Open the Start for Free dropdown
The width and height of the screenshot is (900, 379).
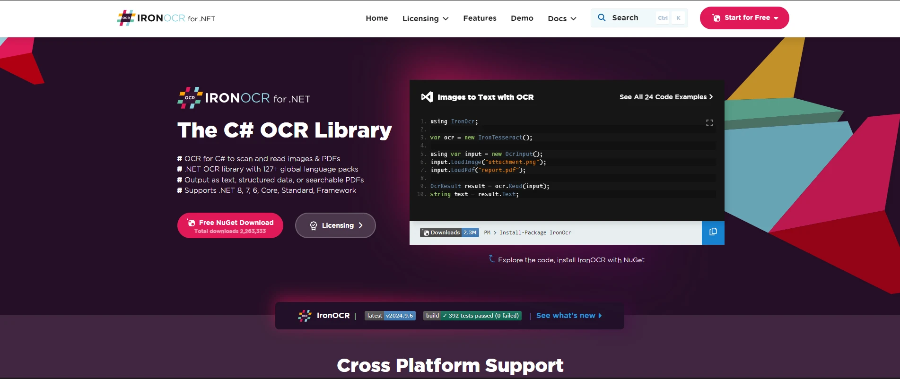click(744, 18)
